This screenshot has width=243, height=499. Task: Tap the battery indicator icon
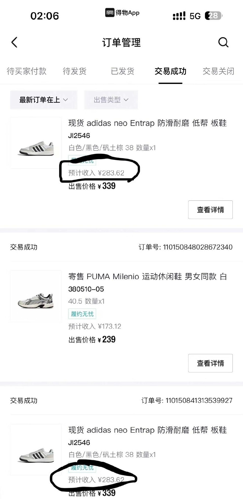(x=213, y=16)
